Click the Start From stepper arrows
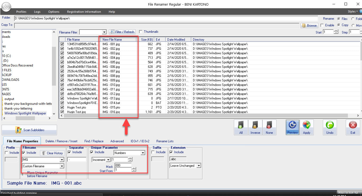This screenshot has width=362, height=196. [134, 169]
